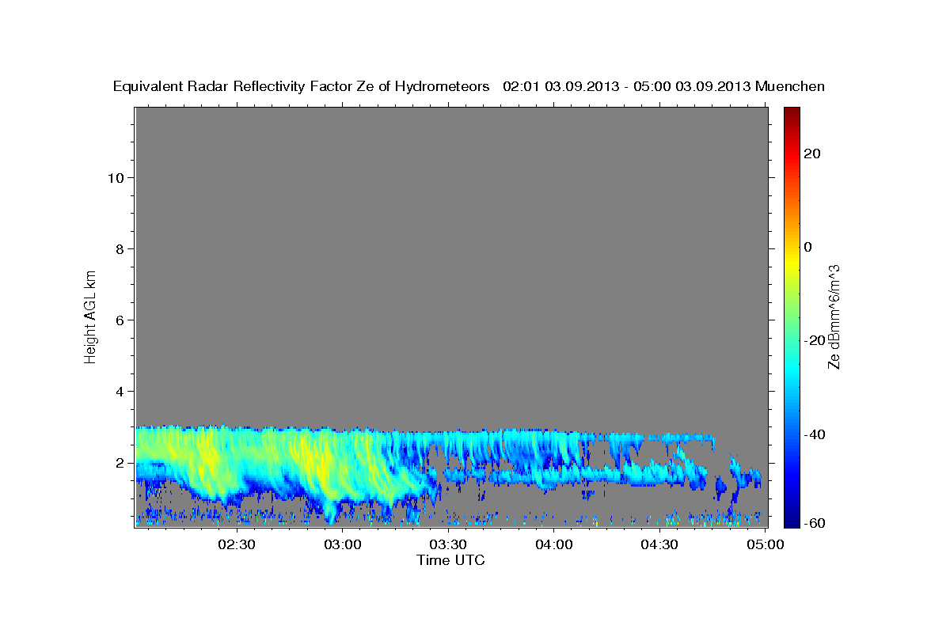Click the height tick label 8
Image resolution: width=950 pixels, height=633 pixels.
[x=120, y=248]
